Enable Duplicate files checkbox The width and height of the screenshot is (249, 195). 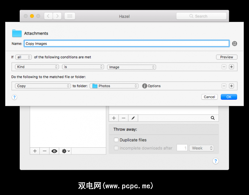[x=116, y=140]
